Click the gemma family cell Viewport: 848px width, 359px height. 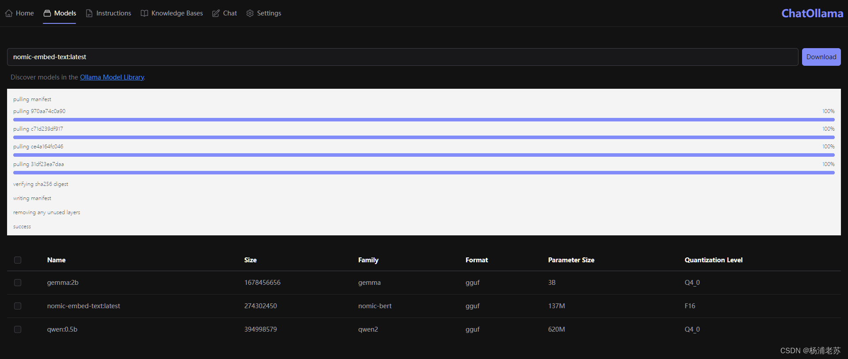tap(369, 283)
